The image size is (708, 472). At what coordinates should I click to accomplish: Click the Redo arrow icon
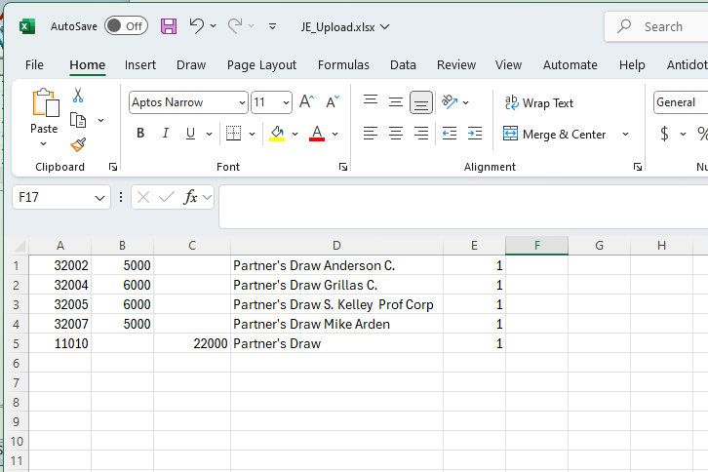(235, 25)
